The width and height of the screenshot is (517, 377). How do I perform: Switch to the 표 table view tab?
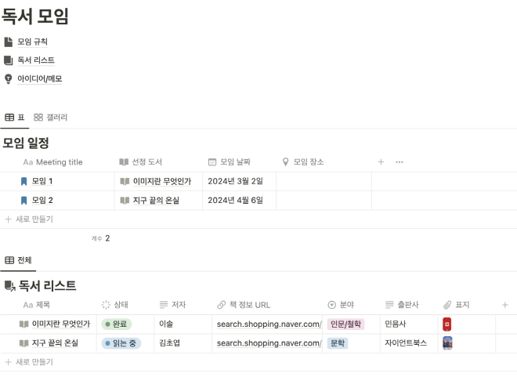click(x=15, y=118)
